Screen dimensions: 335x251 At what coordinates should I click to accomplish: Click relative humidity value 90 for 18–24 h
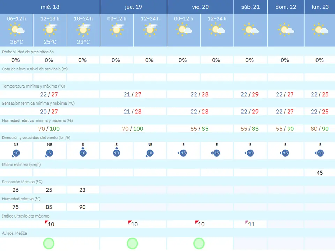pos(82,207)
